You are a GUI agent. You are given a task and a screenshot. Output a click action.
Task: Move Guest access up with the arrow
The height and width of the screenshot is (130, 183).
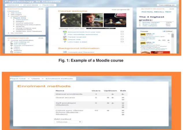pos(108,98)
